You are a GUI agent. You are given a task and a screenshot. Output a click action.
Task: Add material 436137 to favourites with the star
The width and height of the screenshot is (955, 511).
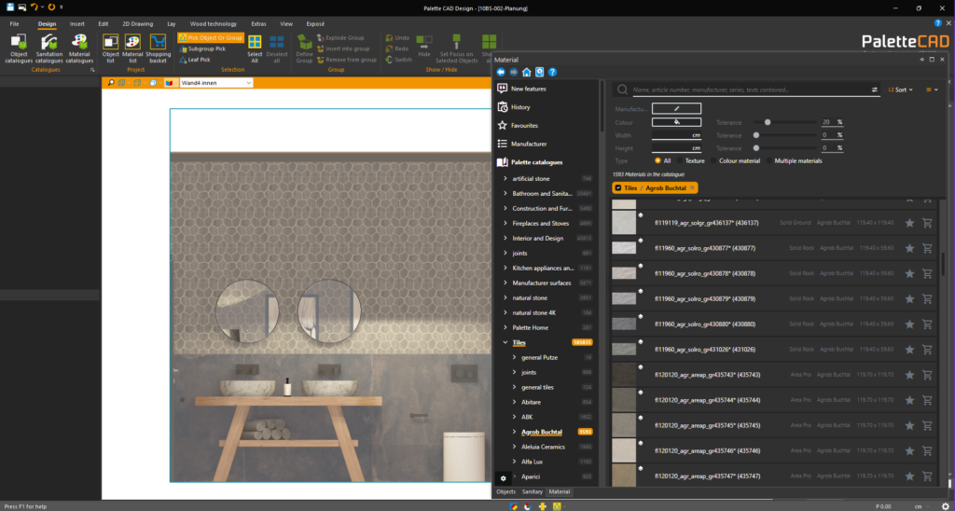(x=909, y=223)
